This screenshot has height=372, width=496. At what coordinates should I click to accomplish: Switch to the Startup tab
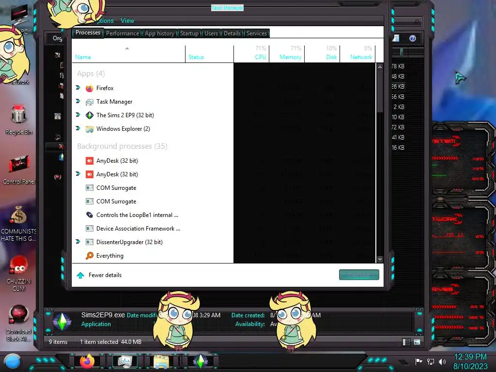189,33
